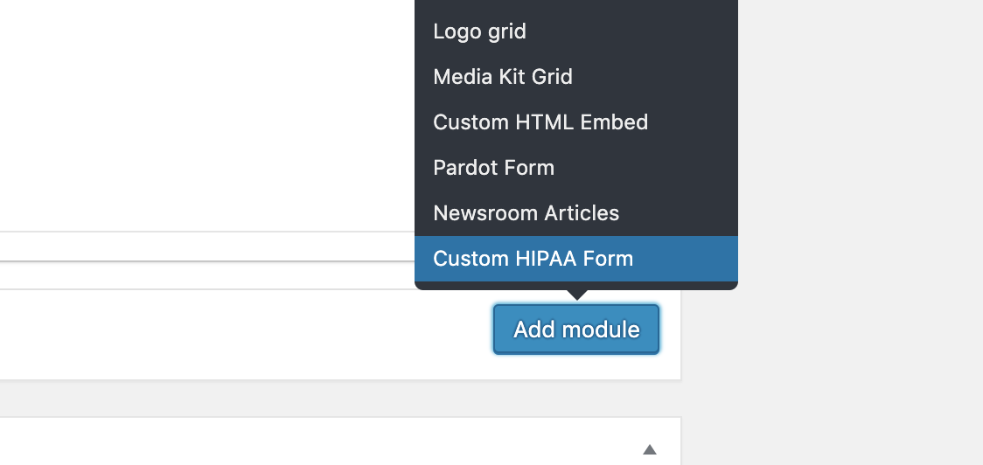
Task: Add a Custom HIPAA Form layout
Action: tap(576, 259)
